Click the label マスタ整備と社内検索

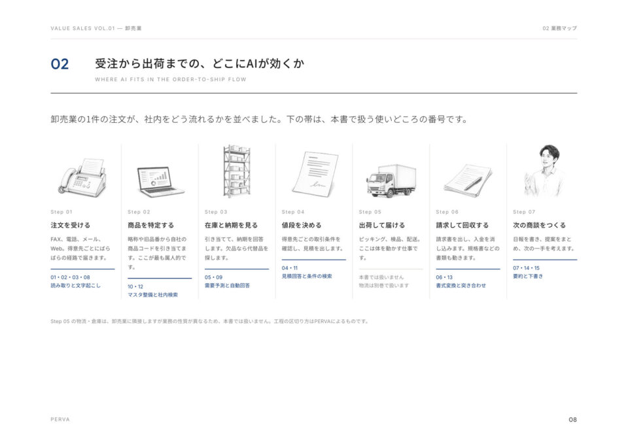click(152, 295)
